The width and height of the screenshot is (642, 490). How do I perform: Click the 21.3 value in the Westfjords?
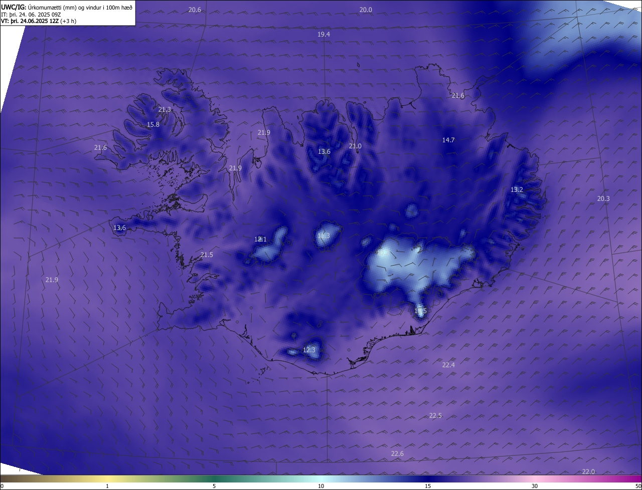[x=165, y=110]
